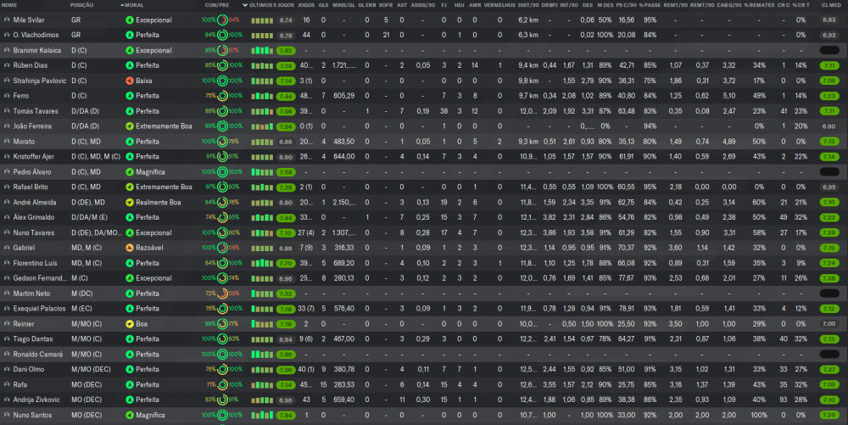The width and height of the screenshot is (848, 425).
Task: Open Nuno Tavares player profile
Action: [34, 232]
